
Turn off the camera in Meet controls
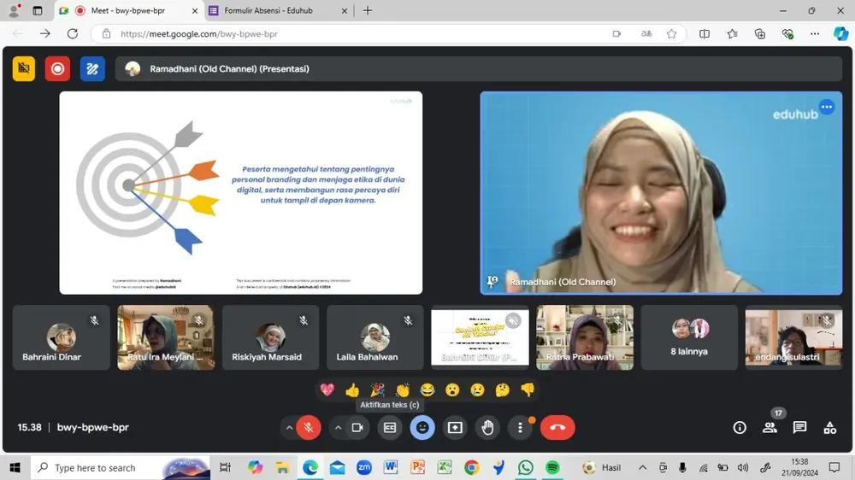click(x=357, y=428)
